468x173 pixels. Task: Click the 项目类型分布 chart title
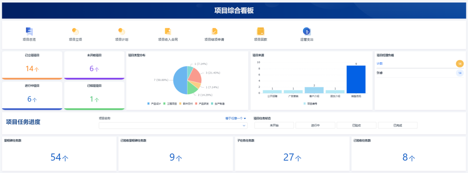[137, 55]
